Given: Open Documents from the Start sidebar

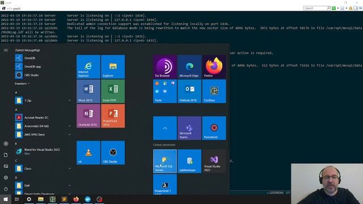Looking at the screenshot, I should [x=6, y=155].
